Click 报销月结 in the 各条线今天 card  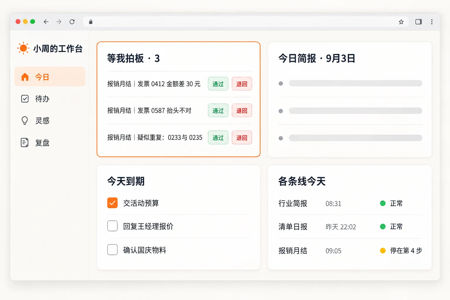pos(293,251)
